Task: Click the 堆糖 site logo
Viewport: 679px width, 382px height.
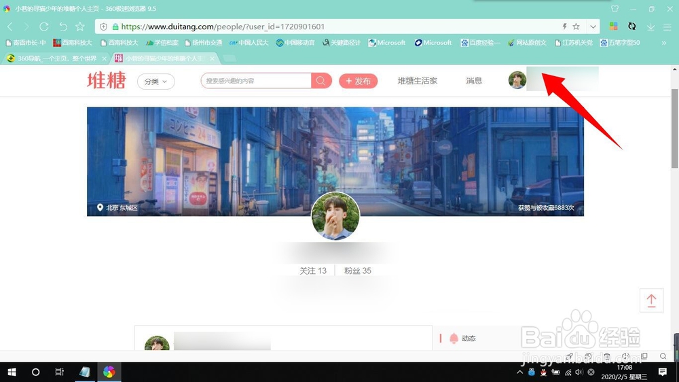Action: (107, 81)
